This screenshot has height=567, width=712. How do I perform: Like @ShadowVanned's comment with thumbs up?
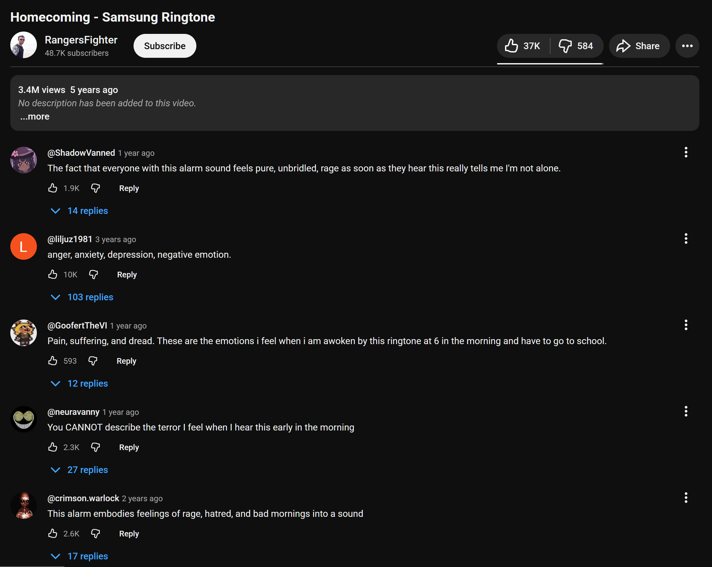(52, 188)
